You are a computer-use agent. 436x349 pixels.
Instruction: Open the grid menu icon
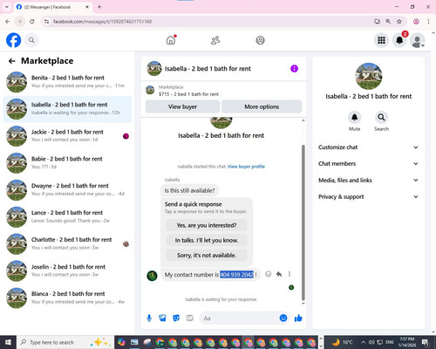pos(381,40)
